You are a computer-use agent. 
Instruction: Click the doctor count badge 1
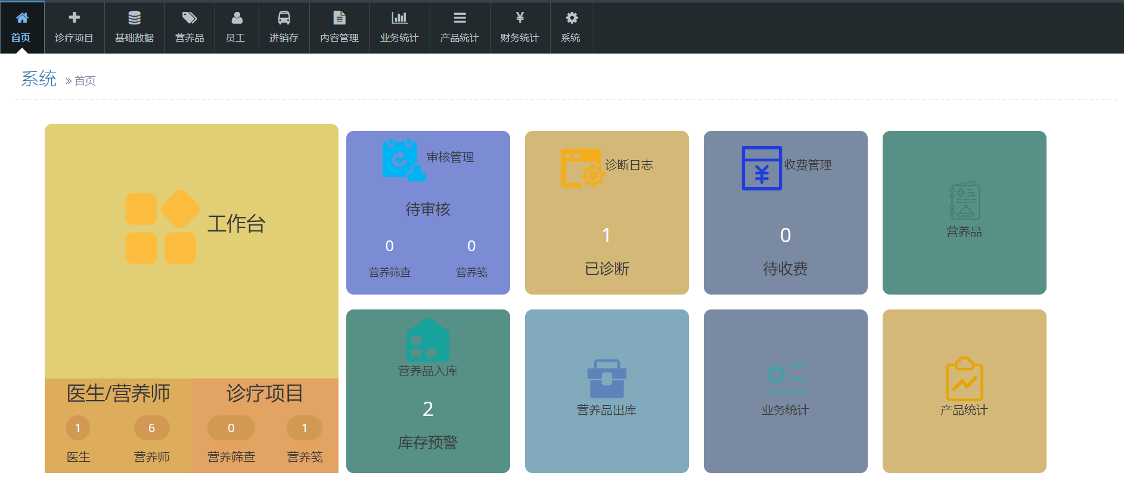77,428
